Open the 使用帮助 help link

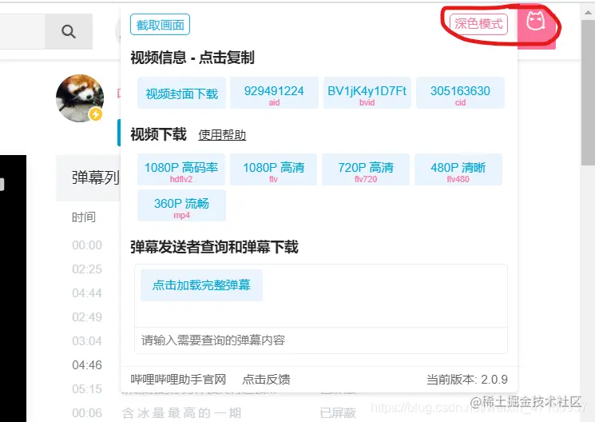[x=222, y=135]
